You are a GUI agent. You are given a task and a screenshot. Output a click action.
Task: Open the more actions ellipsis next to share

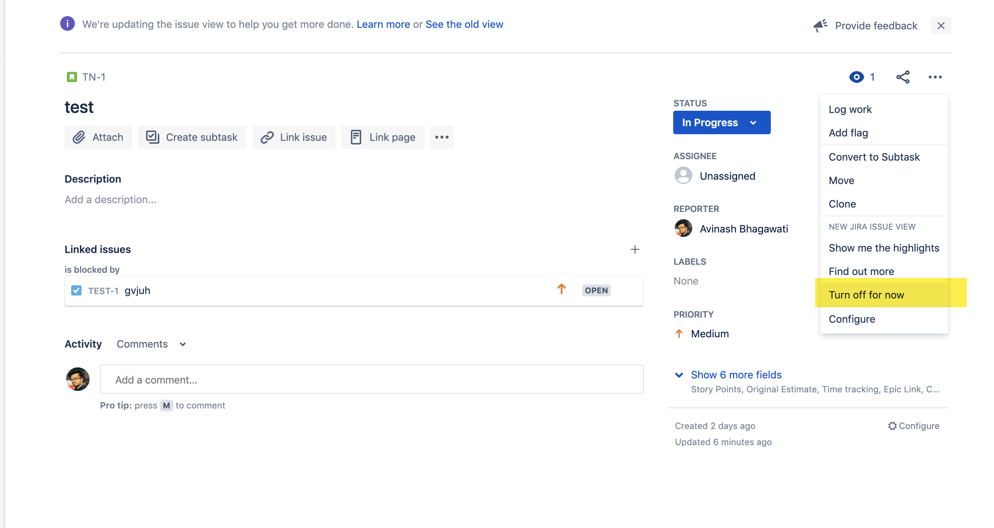[935, 77]
